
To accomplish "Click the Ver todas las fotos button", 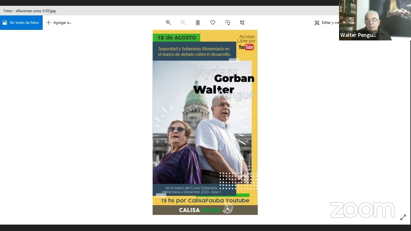I will (x=21, y=22).
